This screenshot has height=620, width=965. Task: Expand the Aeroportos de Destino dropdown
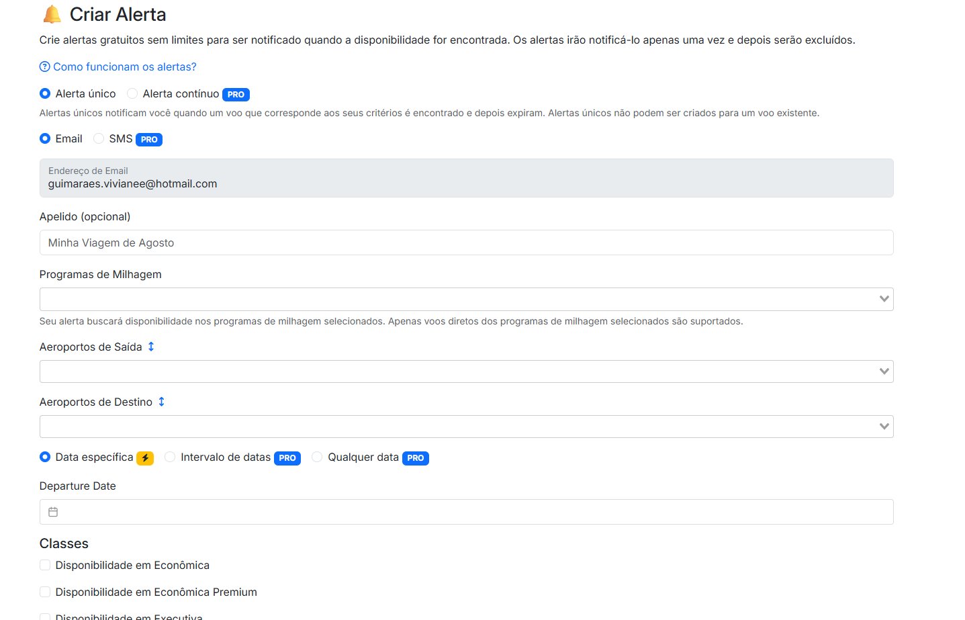click(x=466, y=427)
